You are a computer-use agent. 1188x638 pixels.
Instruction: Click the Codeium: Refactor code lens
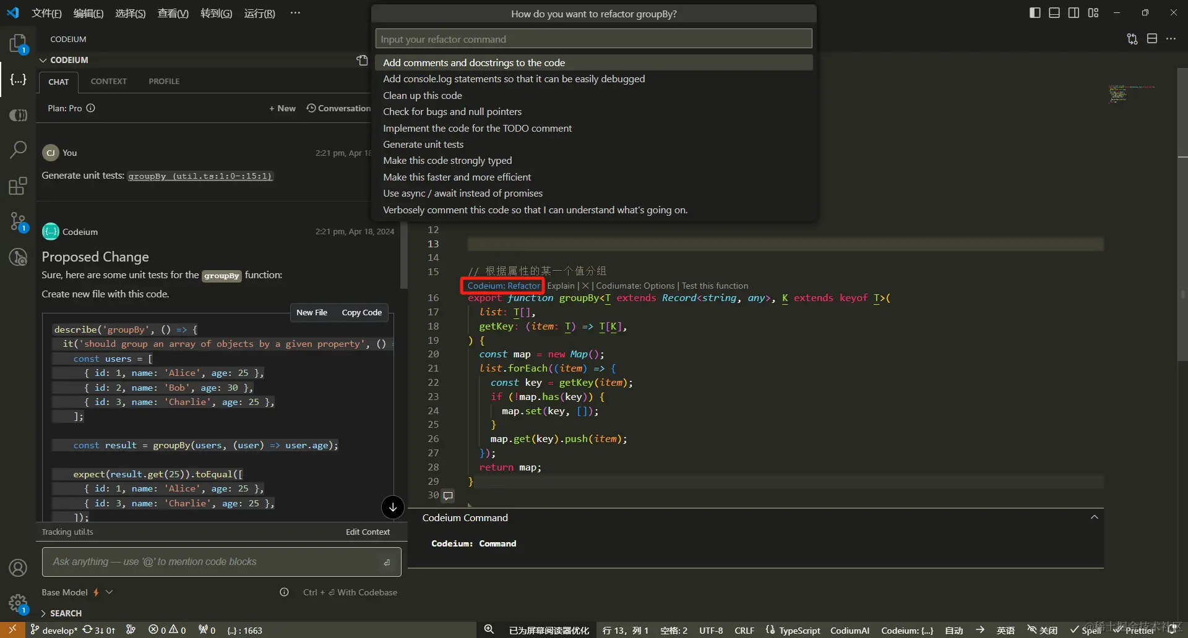coord(503,286)
